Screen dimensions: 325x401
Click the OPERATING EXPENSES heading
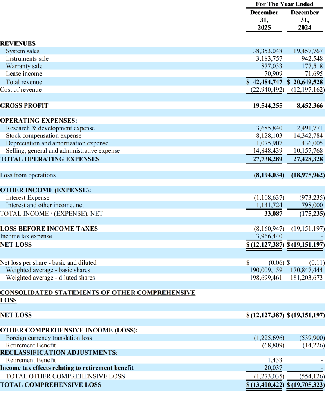pos(38,121)
